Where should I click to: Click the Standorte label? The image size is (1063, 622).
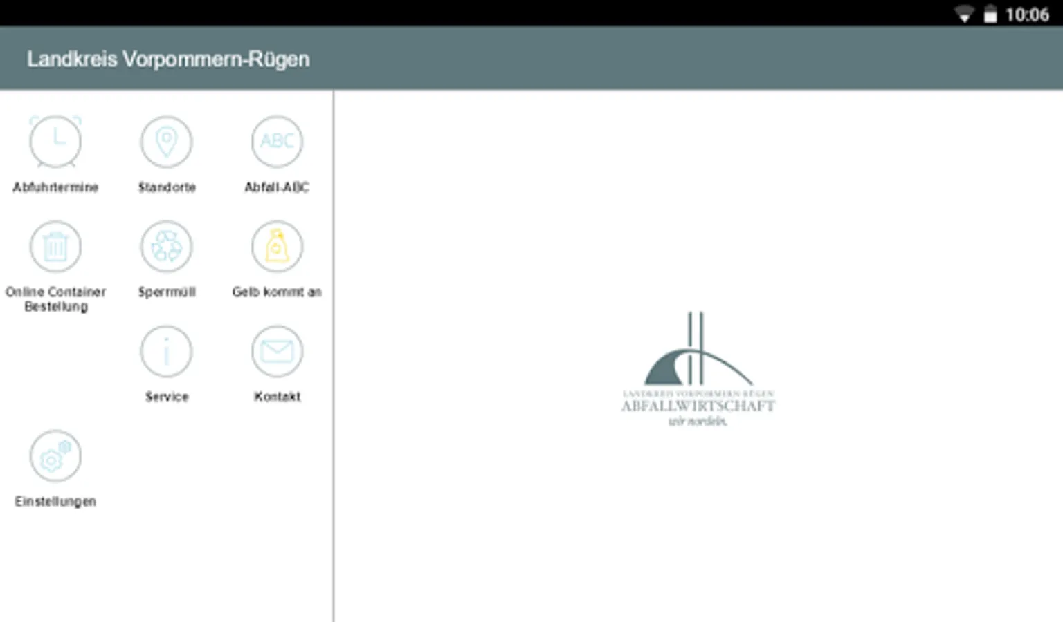tap(167, 187)
